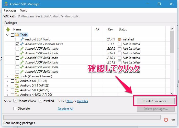179x128 pixels.
Task: Click the Installed status icon for SDK Tools
Action: [119, 39]
